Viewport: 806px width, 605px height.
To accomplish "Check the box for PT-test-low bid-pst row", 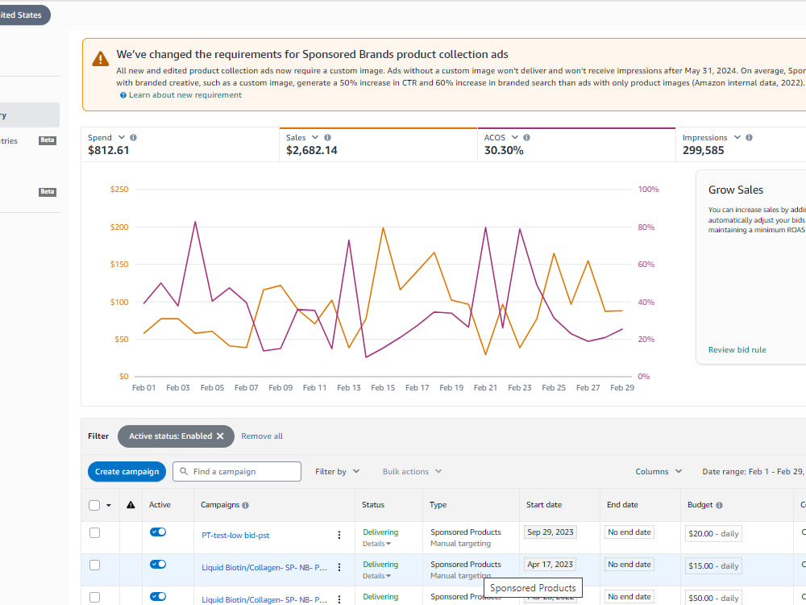I will pyautogui.click(x=94, y=533).
